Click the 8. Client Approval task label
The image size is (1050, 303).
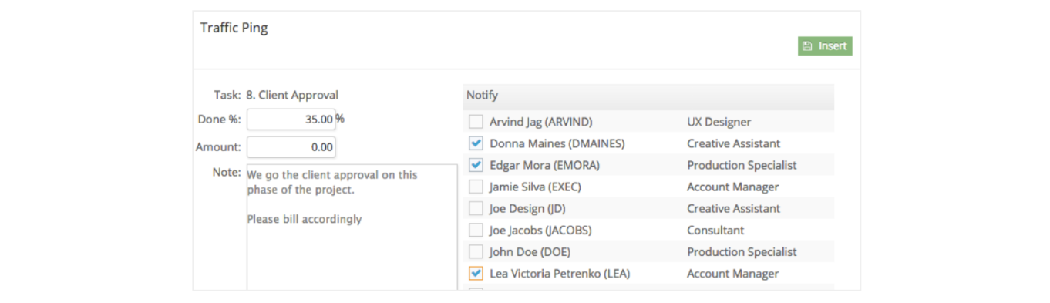pyautogui.click(x=292, y=96)
